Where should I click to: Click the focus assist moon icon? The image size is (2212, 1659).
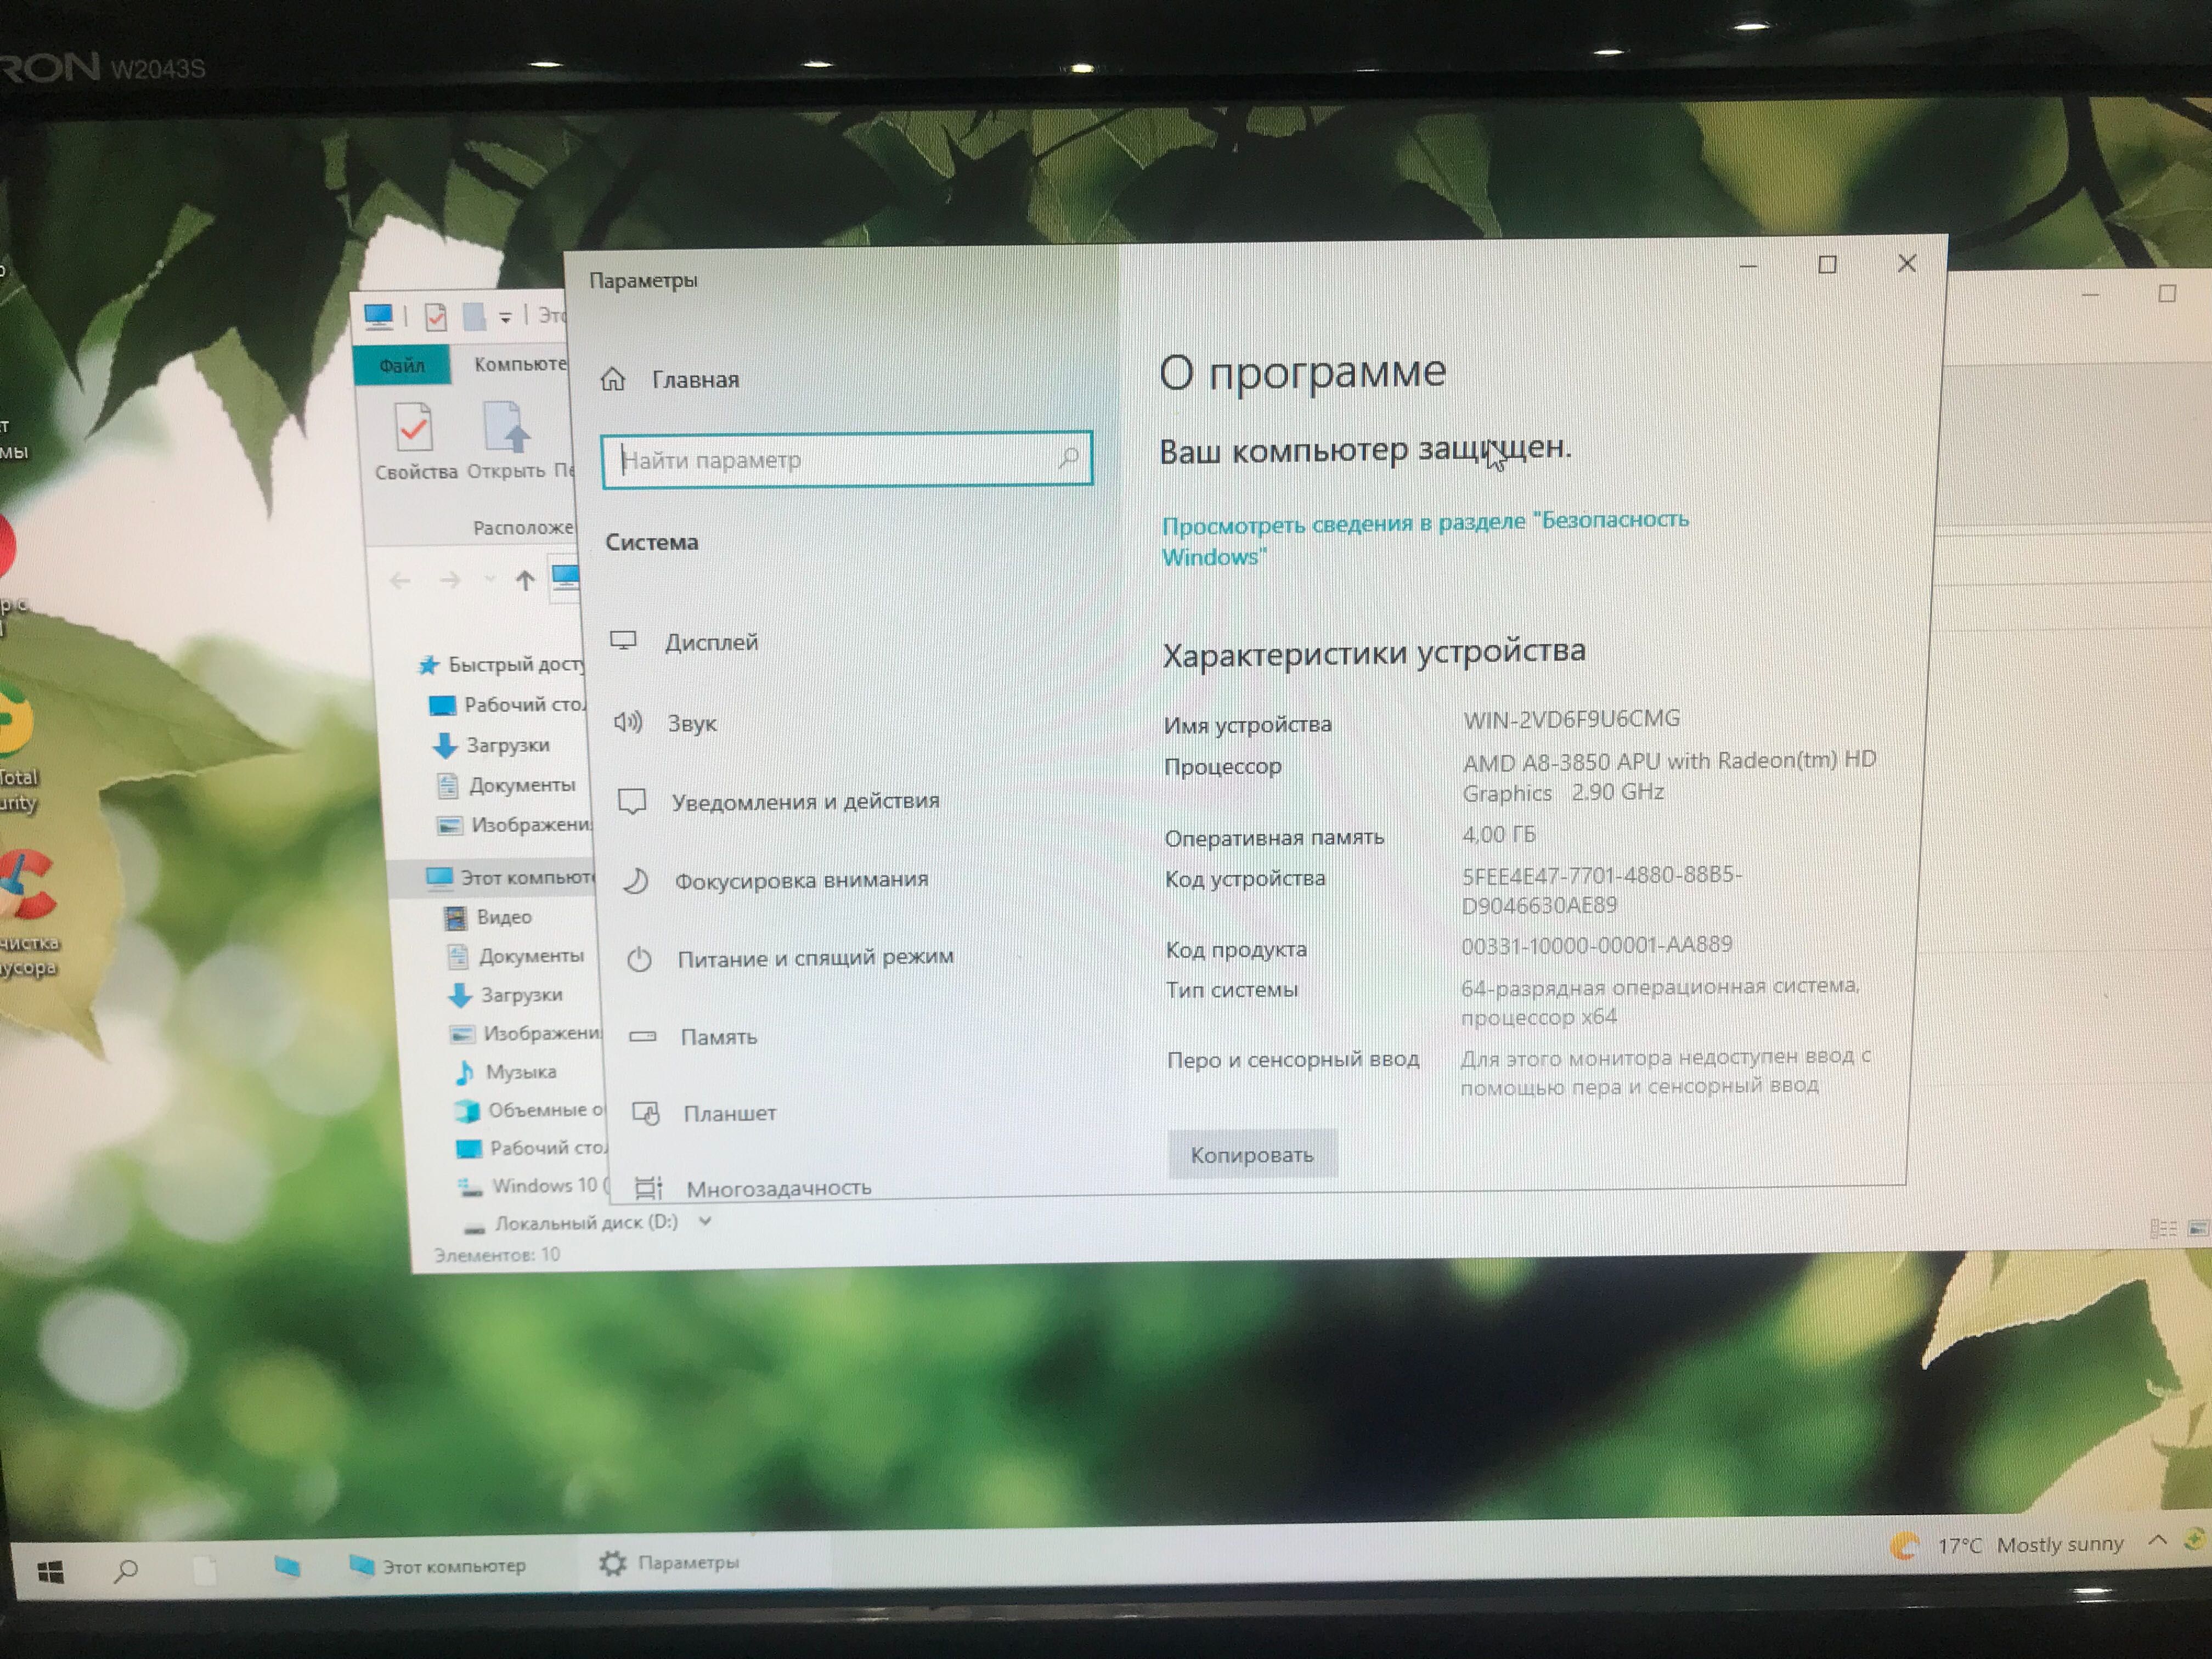(636, 880)
